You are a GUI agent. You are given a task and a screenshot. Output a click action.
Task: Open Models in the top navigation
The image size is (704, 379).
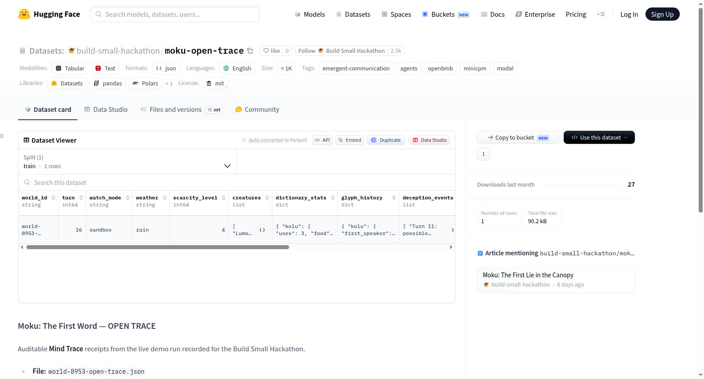pos(310,14)
